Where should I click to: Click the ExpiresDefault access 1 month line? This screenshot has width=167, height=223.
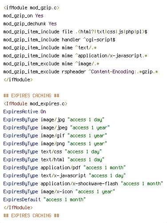click(x=44, y=199)
